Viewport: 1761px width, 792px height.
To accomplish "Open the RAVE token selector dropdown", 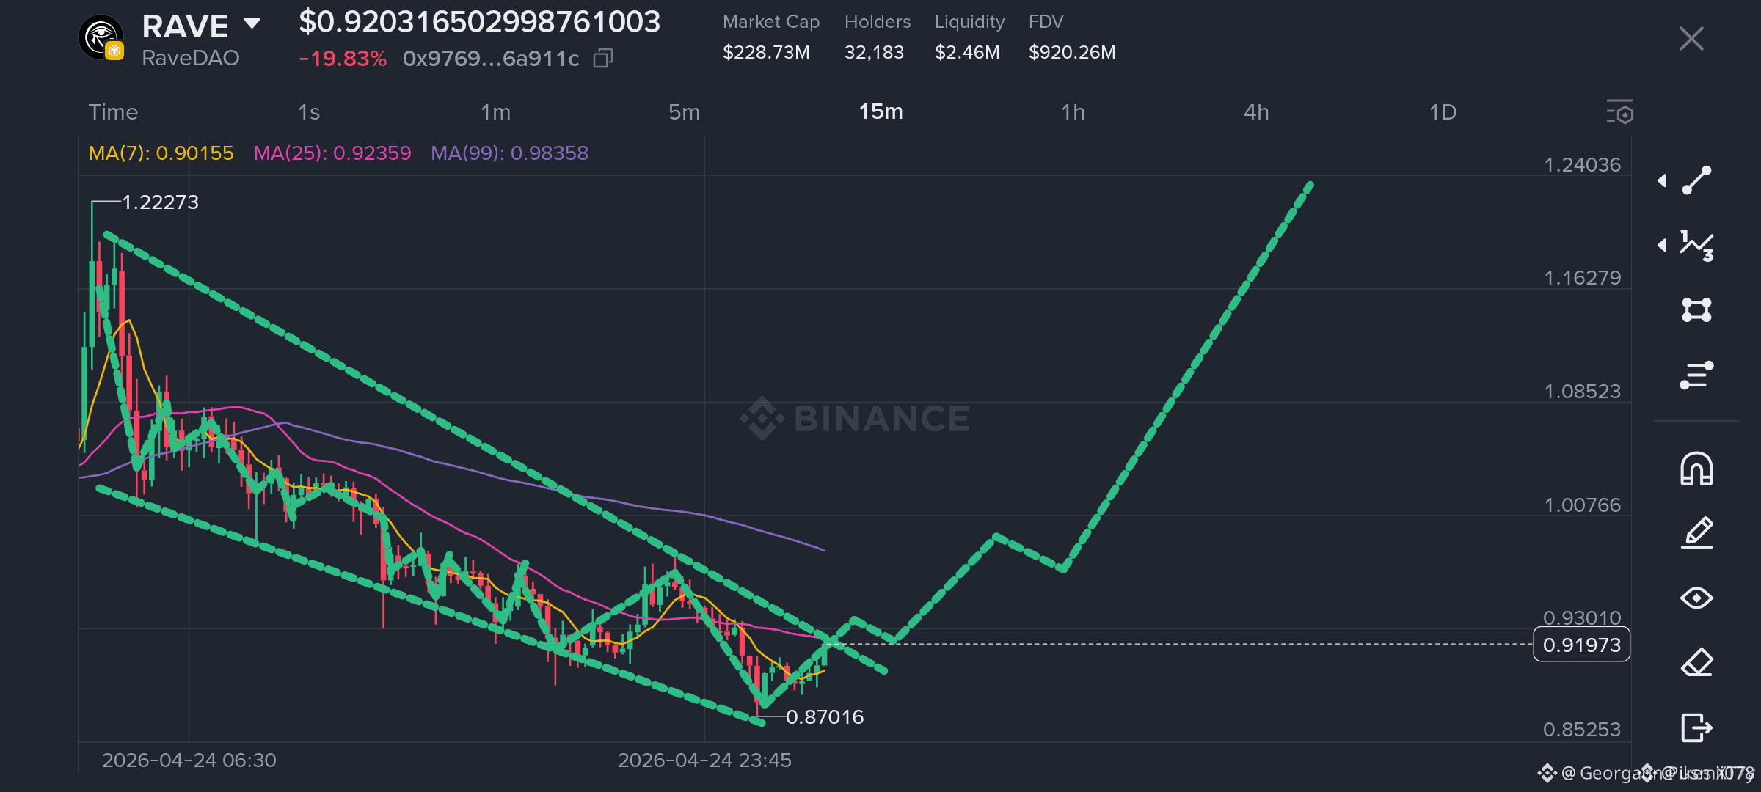I will pyautogui.click(x=252, y=23).
